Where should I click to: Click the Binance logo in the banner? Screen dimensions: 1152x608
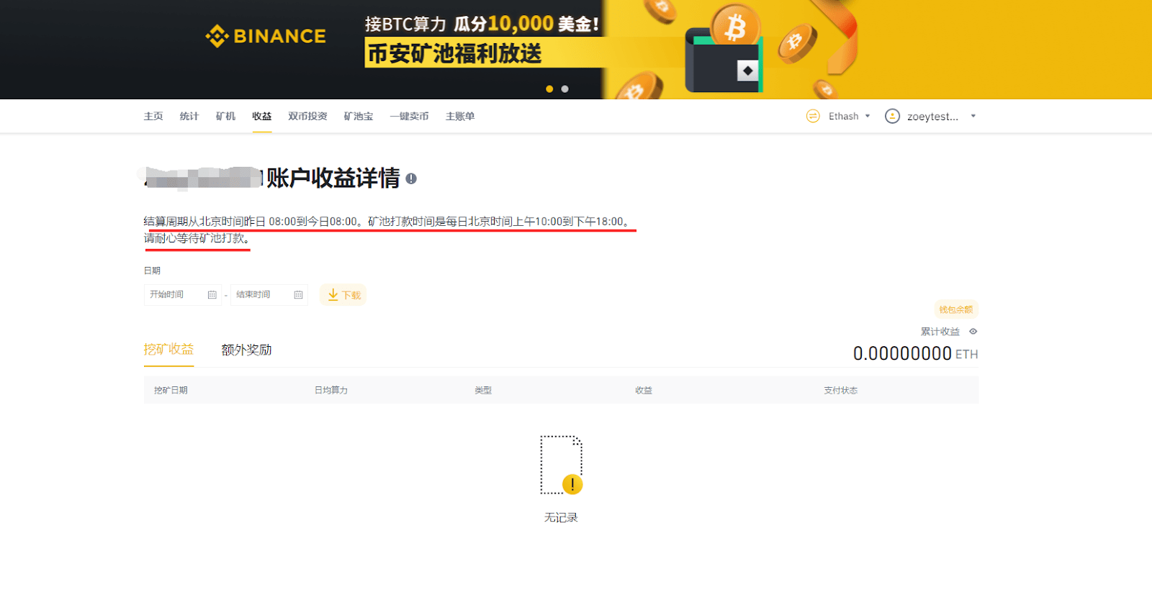pos(266,36)
